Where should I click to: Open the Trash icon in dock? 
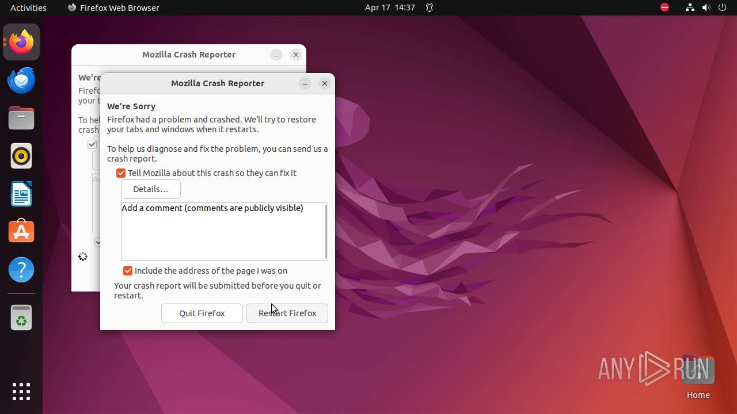click(x=21, y=318)
